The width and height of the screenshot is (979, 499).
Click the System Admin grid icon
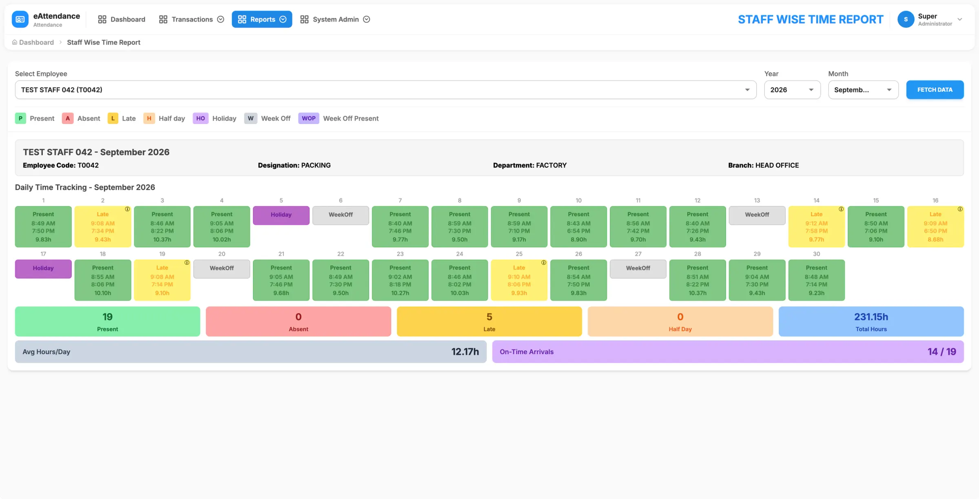click(x=304, y=19)
